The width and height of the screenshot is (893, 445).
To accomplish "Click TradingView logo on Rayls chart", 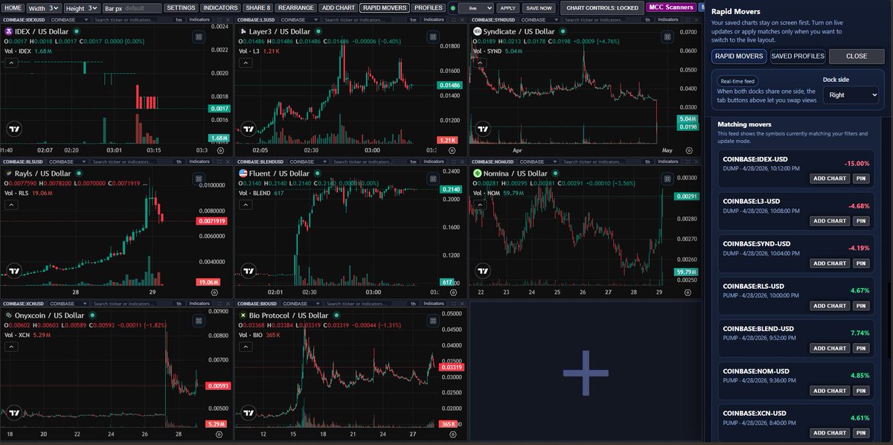I will pyautogui.click(x=13, y=271).
